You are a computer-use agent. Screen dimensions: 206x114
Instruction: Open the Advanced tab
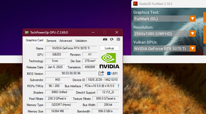pos(66,41)
